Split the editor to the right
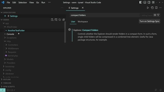 tap(156, 8)
